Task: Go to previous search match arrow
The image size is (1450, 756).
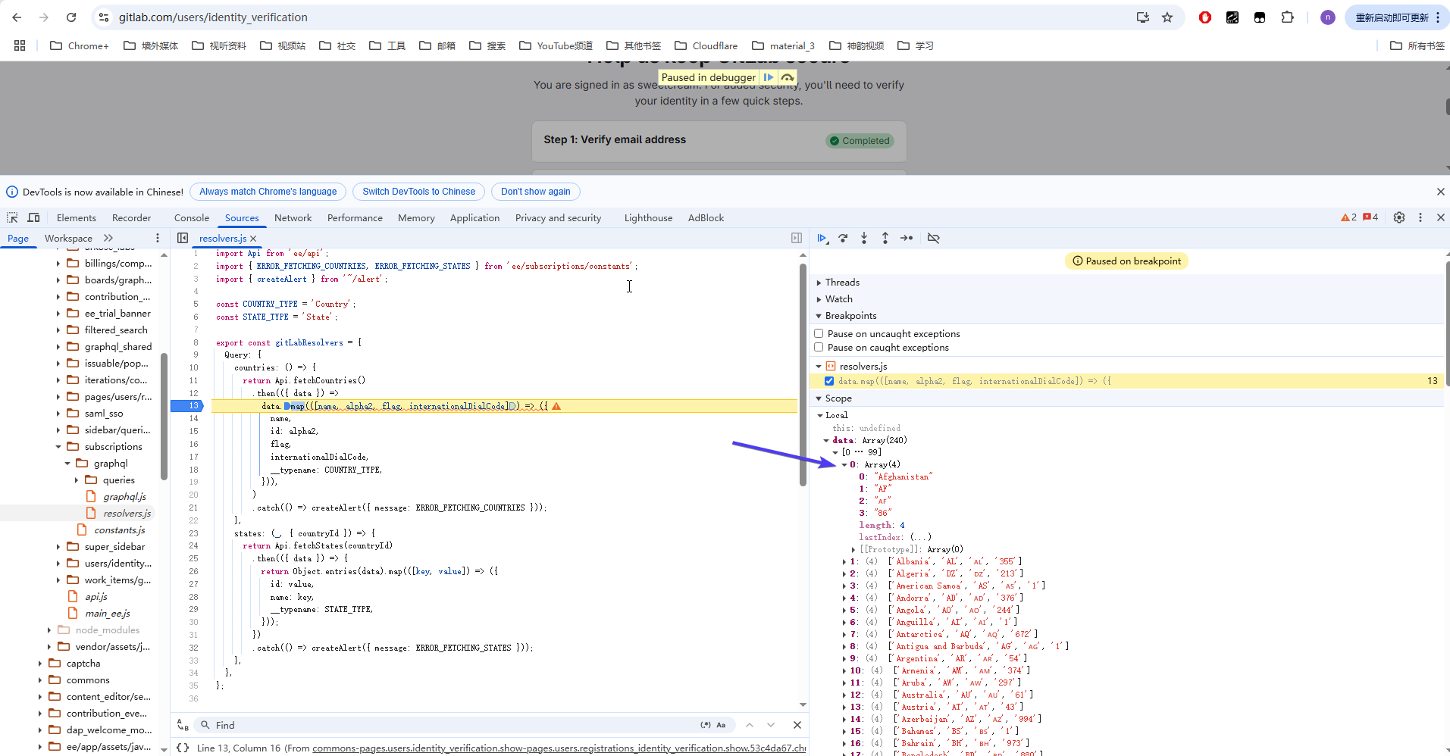Action: 750,725
